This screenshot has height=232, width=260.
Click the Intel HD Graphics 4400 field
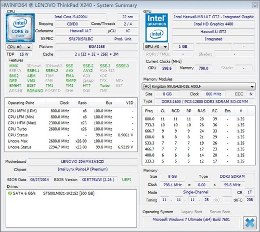213,24
